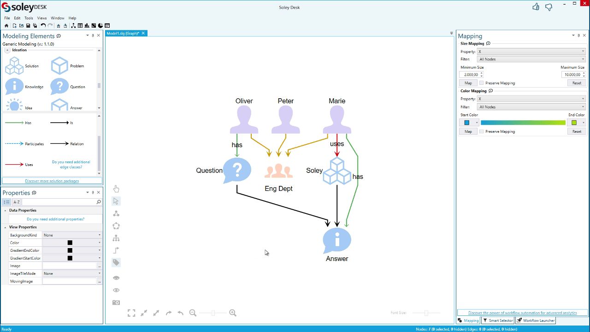Viewport: 590px width, 332px height.
Task: Activate the pan hand tool
Action: pos(116,188)
